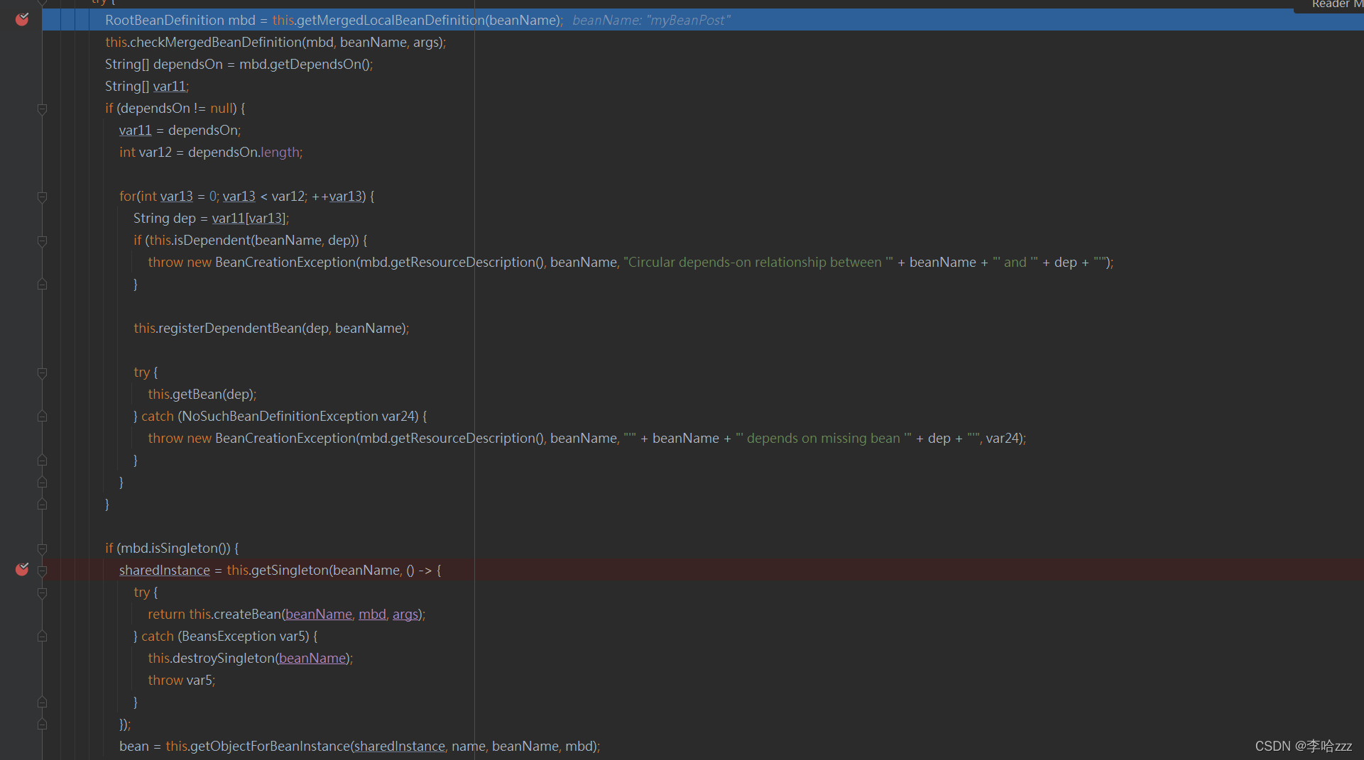Click NoSuchBeanDefinitionException in catch clause

coord(280,416)
